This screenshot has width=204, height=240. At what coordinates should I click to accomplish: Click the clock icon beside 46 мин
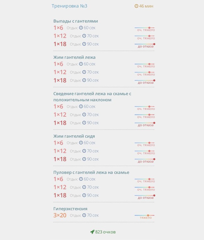tap(136, 6)
